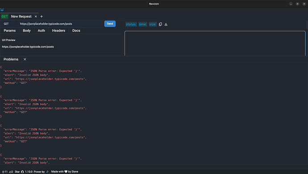
Task: Switch to the Auth tab
Action: (x=41, y=31)
